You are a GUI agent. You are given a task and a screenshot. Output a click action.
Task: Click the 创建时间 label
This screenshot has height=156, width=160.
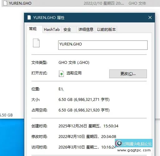pos(39,126)
